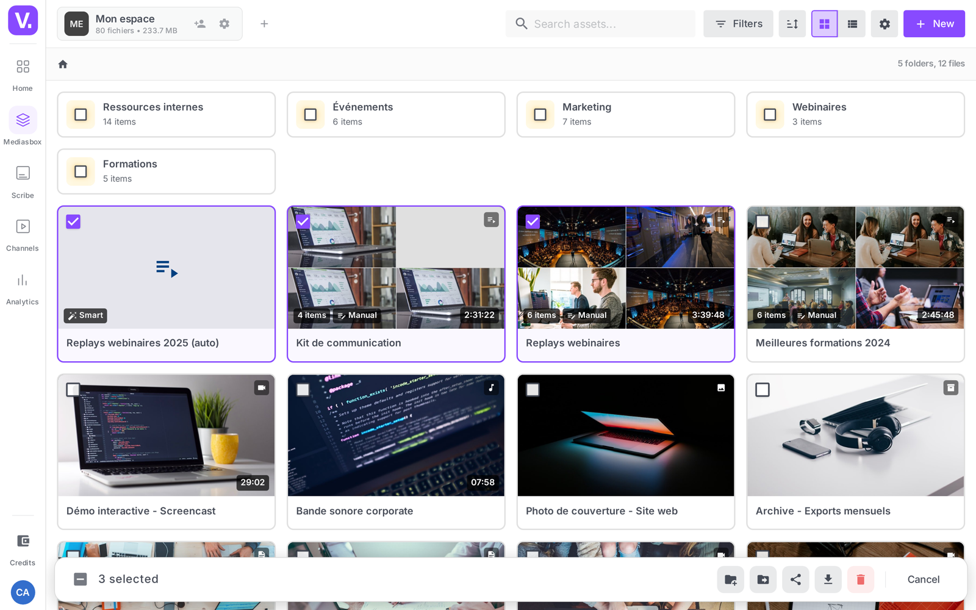Click the 07:58 duration on Bande sonore

pyautogui.click(x=483, y=483)
